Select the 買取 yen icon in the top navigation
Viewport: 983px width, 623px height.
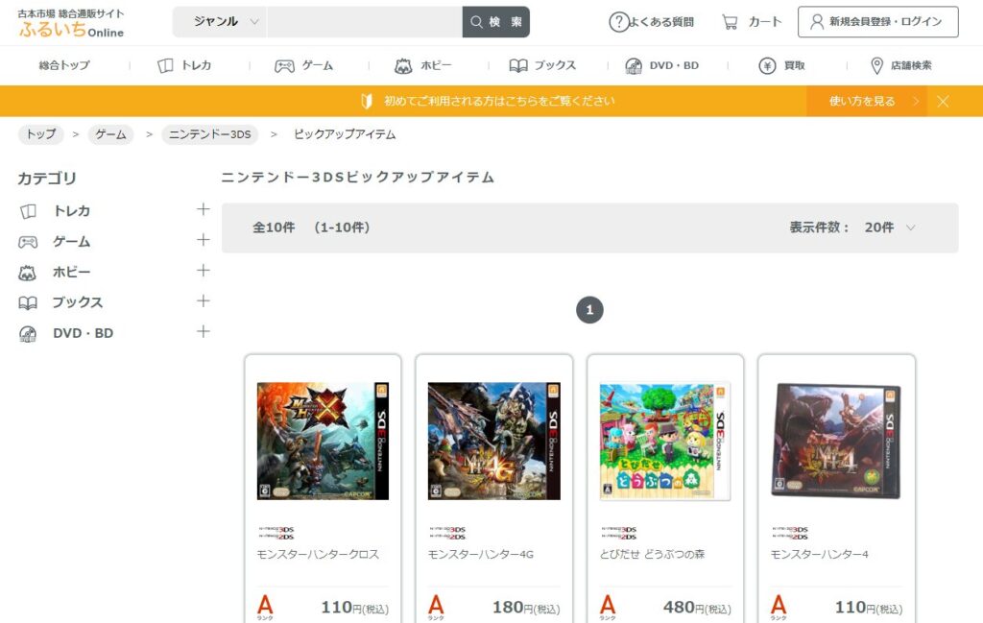767,66
